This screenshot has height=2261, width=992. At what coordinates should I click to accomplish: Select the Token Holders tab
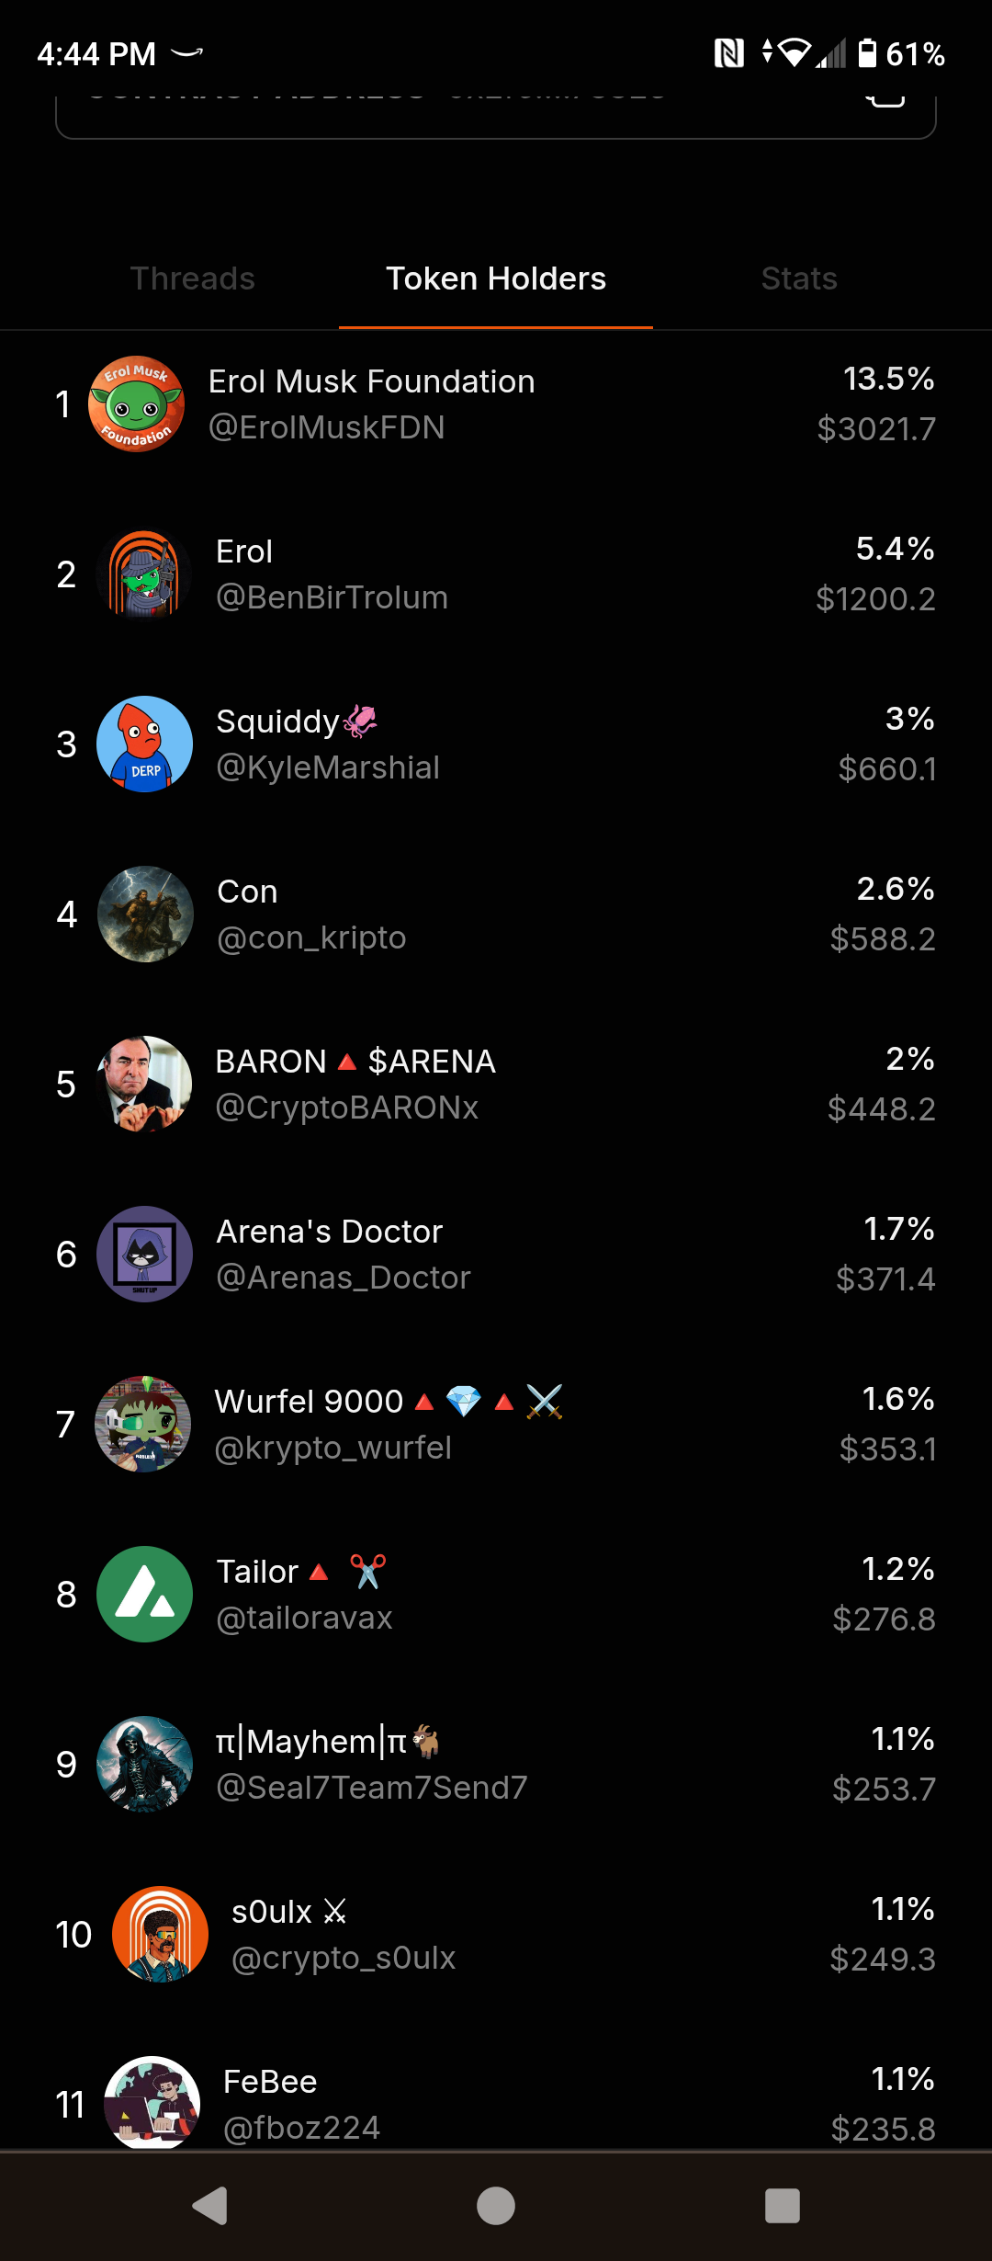pyautogui.click(x=496, y=278)
